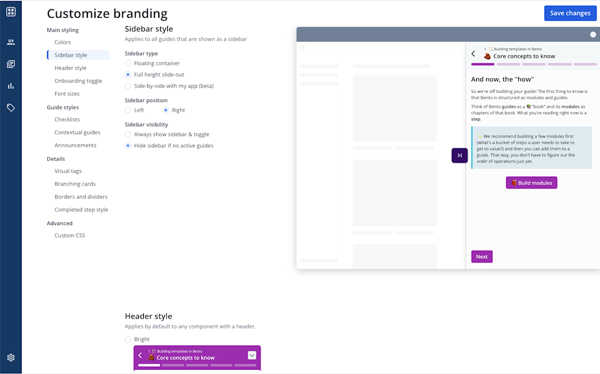
Task: Open Announcements section
Action: 76,146
